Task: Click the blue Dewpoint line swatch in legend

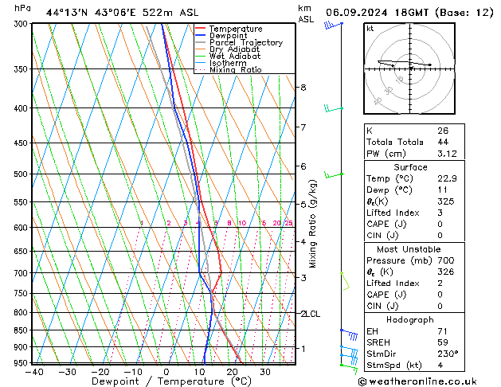Action: point(200,35)
